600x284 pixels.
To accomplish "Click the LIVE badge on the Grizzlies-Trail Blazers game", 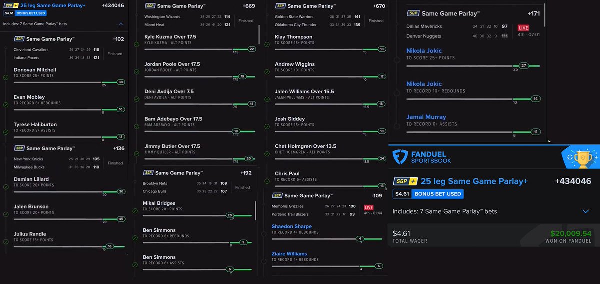I will pos(368,207).
